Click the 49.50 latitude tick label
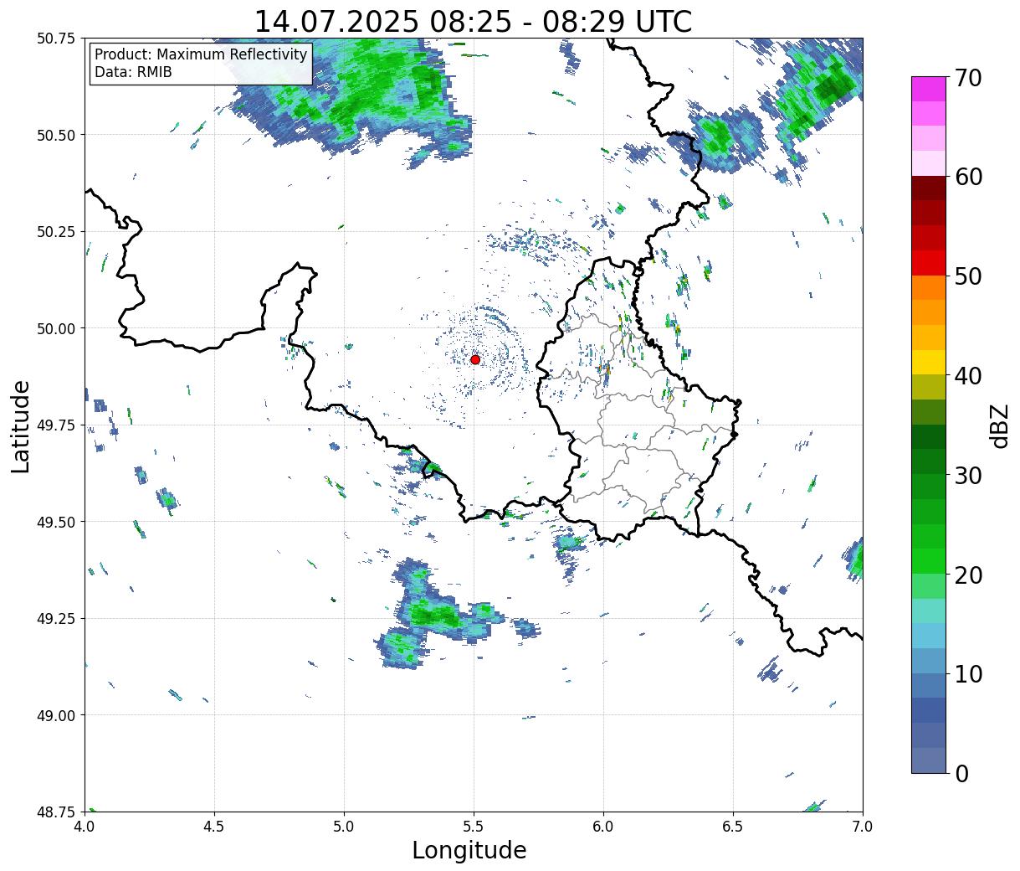This screenshot has width=1020, height=871. tap(56, 522)
